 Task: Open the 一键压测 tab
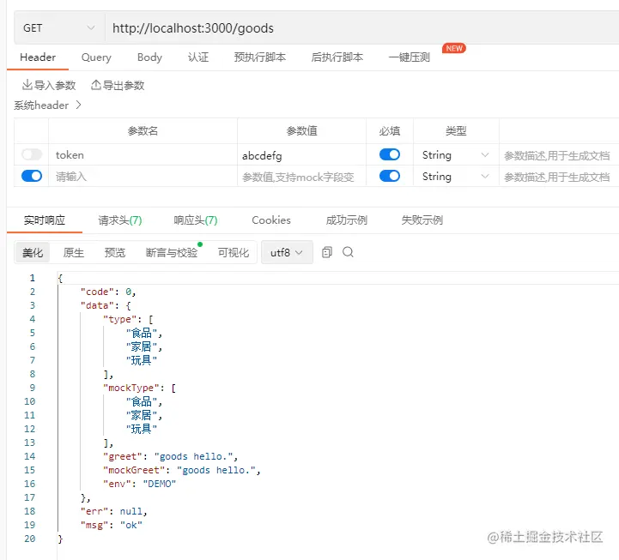pos(410,57)
